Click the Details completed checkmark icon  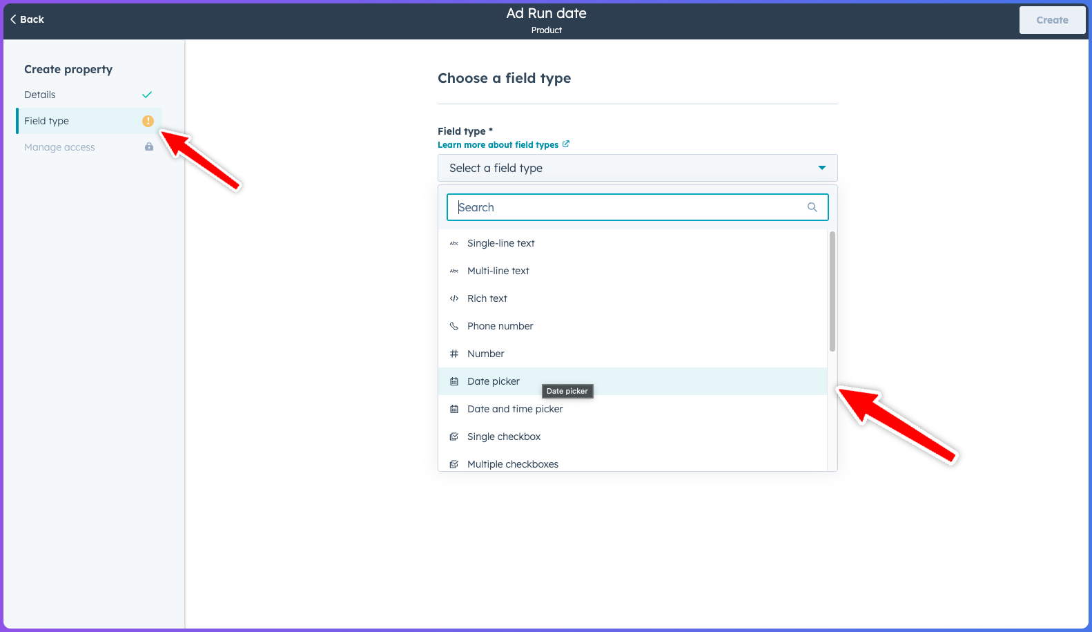pos(147,95)
